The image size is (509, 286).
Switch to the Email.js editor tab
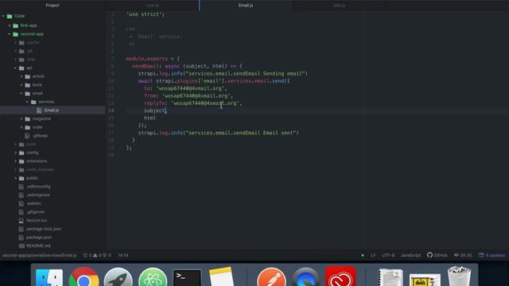pos(246,6)
